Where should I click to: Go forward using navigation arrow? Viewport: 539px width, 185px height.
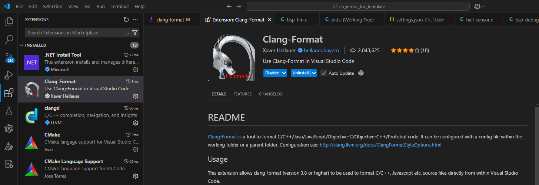239,6
